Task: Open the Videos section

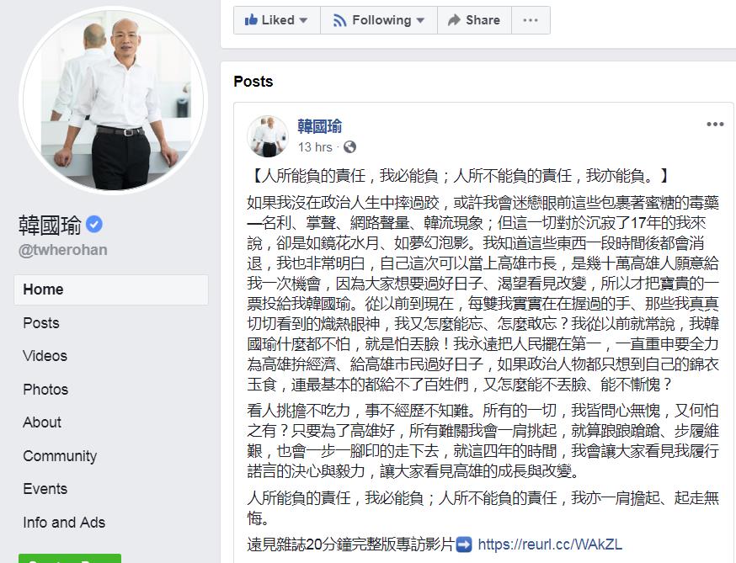Action: (x=45, y=356)
